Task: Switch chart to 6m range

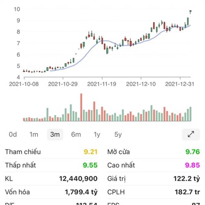Action: (76, 134)
